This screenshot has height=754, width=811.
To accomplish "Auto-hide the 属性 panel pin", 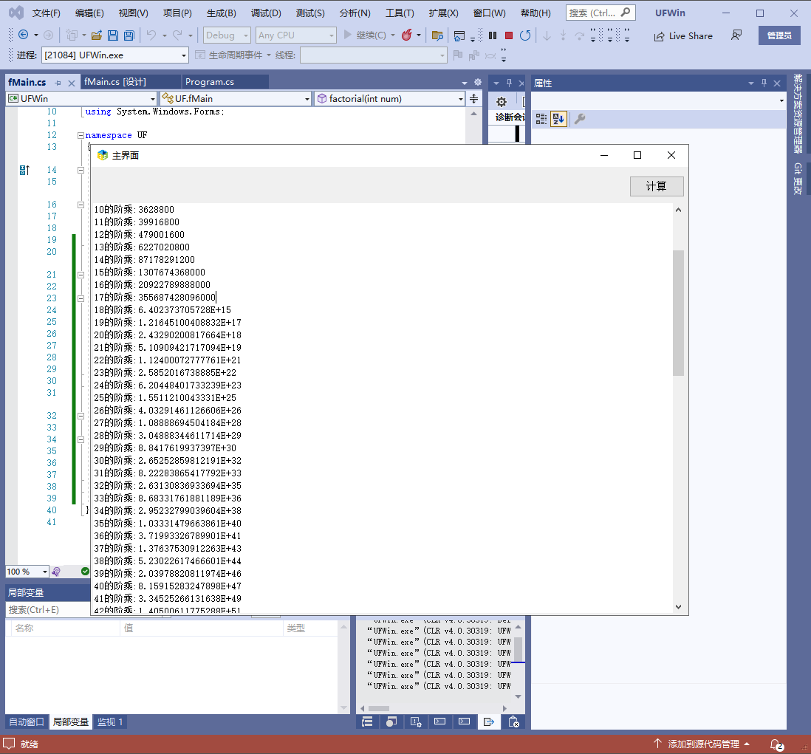I will [x=764, y=83].
